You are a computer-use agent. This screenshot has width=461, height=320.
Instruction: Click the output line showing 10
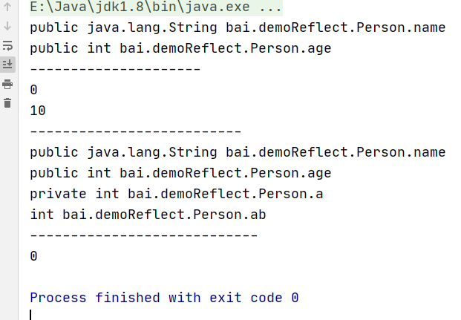(x=38, y=111)
